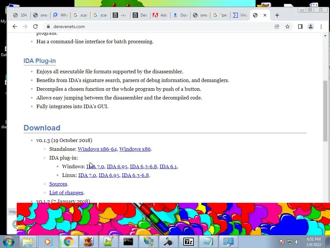Open 7-Zip from the taskbar
The height and width of the screenshot is (248, 330).
point(188,242)
